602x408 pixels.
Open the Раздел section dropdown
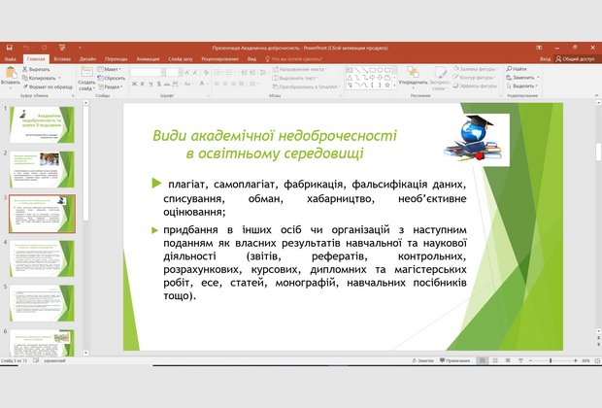click(x=111, y=86)
